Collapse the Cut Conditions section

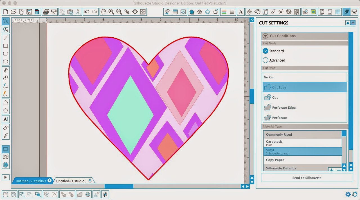click(265, 36)
